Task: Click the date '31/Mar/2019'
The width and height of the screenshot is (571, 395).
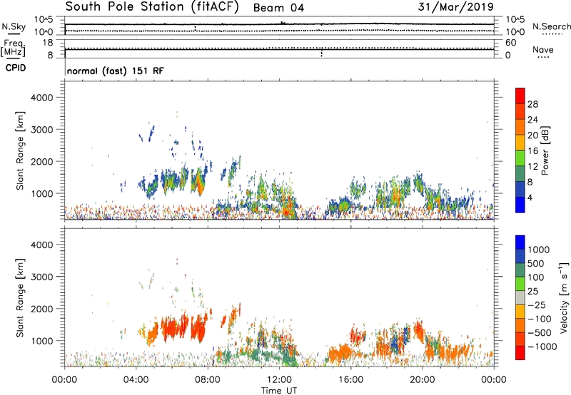Action: (x=456, y=7)
